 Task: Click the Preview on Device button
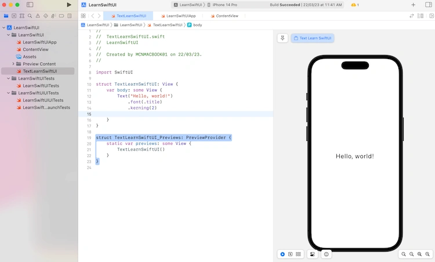(x=326, y=254)
